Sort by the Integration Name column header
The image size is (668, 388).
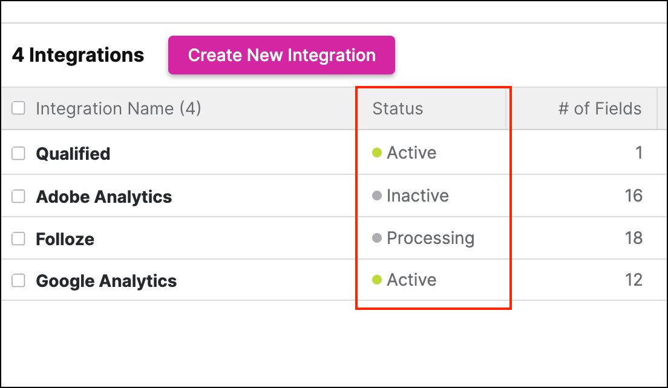tap(119, 109)
